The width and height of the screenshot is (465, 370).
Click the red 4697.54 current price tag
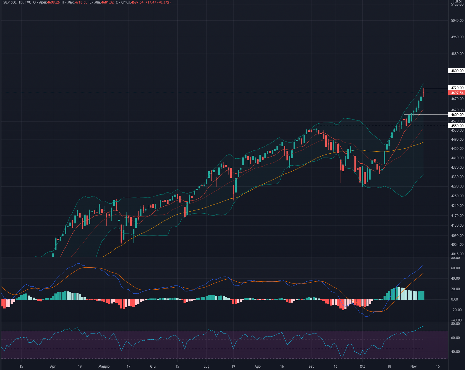tap(456, 93)
